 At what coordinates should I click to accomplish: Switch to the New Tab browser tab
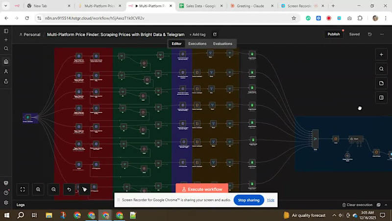click(49, 6)
